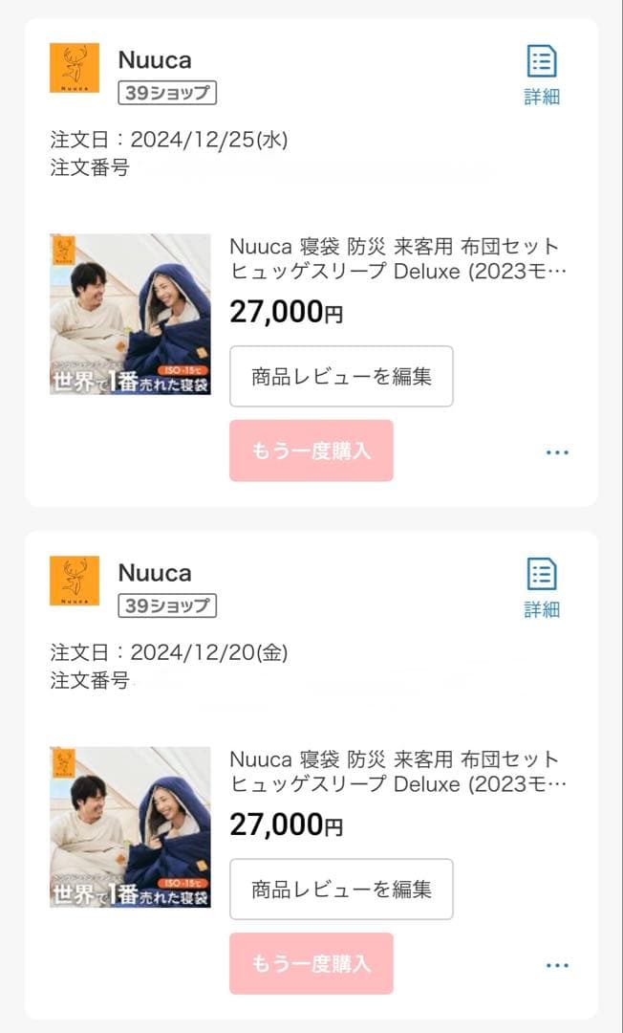Open the ellipsis options icon on the December 25 order
This screenshot has height=1033, width=623.
point(557,451)
